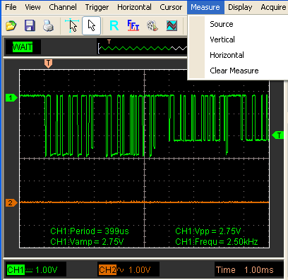Image resolution: width=288 pixels, height=280 pixels.
Task: Open the FFT function icon
Action: 133,25
